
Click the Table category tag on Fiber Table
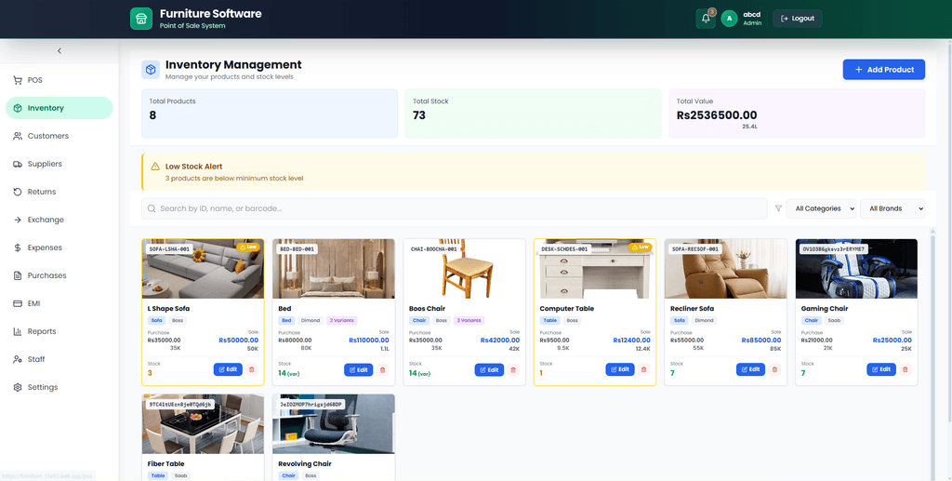pos(158,475)
